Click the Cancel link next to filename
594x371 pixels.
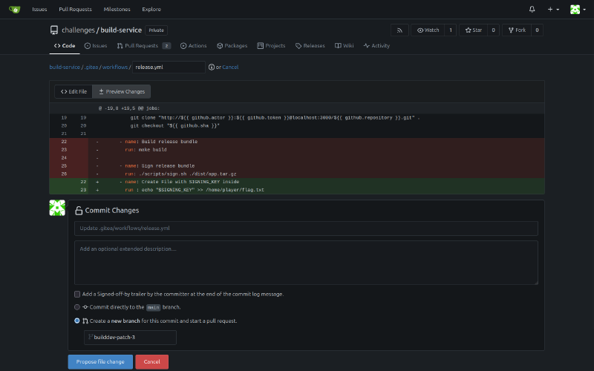230,67
